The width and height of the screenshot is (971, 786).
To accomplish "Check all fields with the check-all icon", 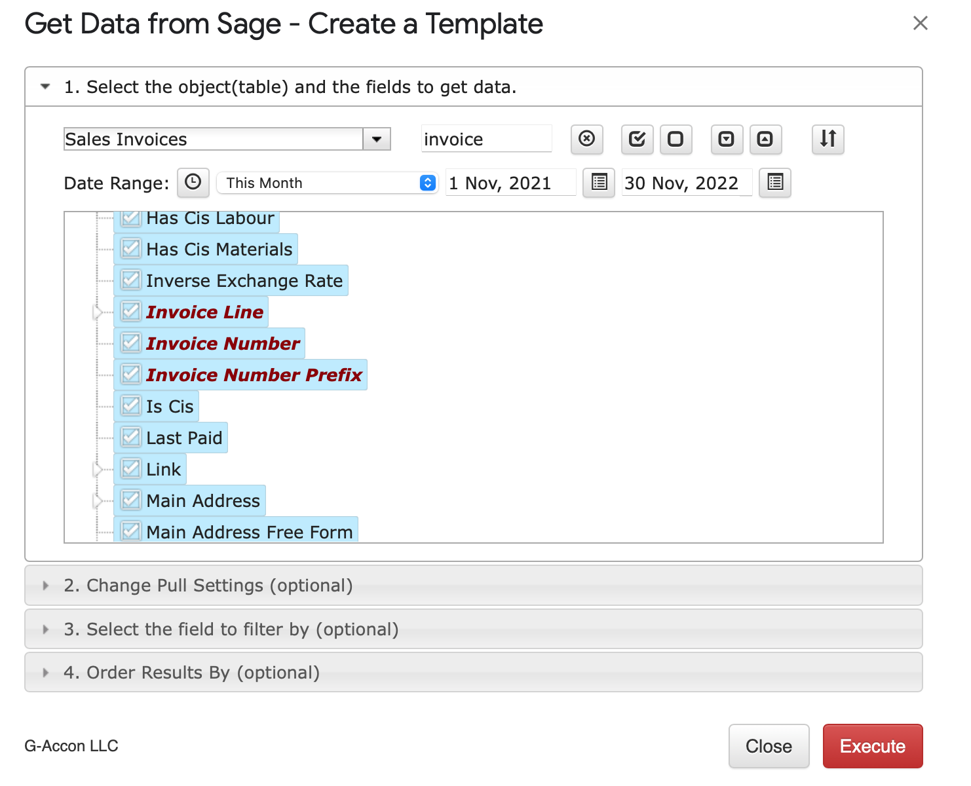I will (x=637, y=139).
